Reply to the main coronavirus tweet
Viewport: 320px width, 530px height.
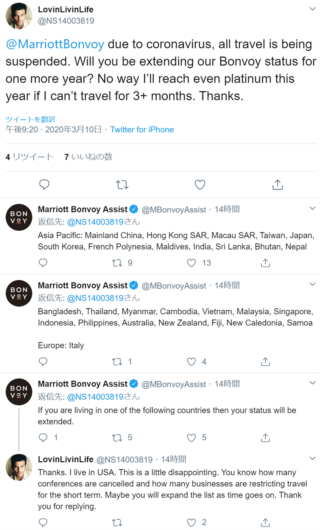point(44,185)
